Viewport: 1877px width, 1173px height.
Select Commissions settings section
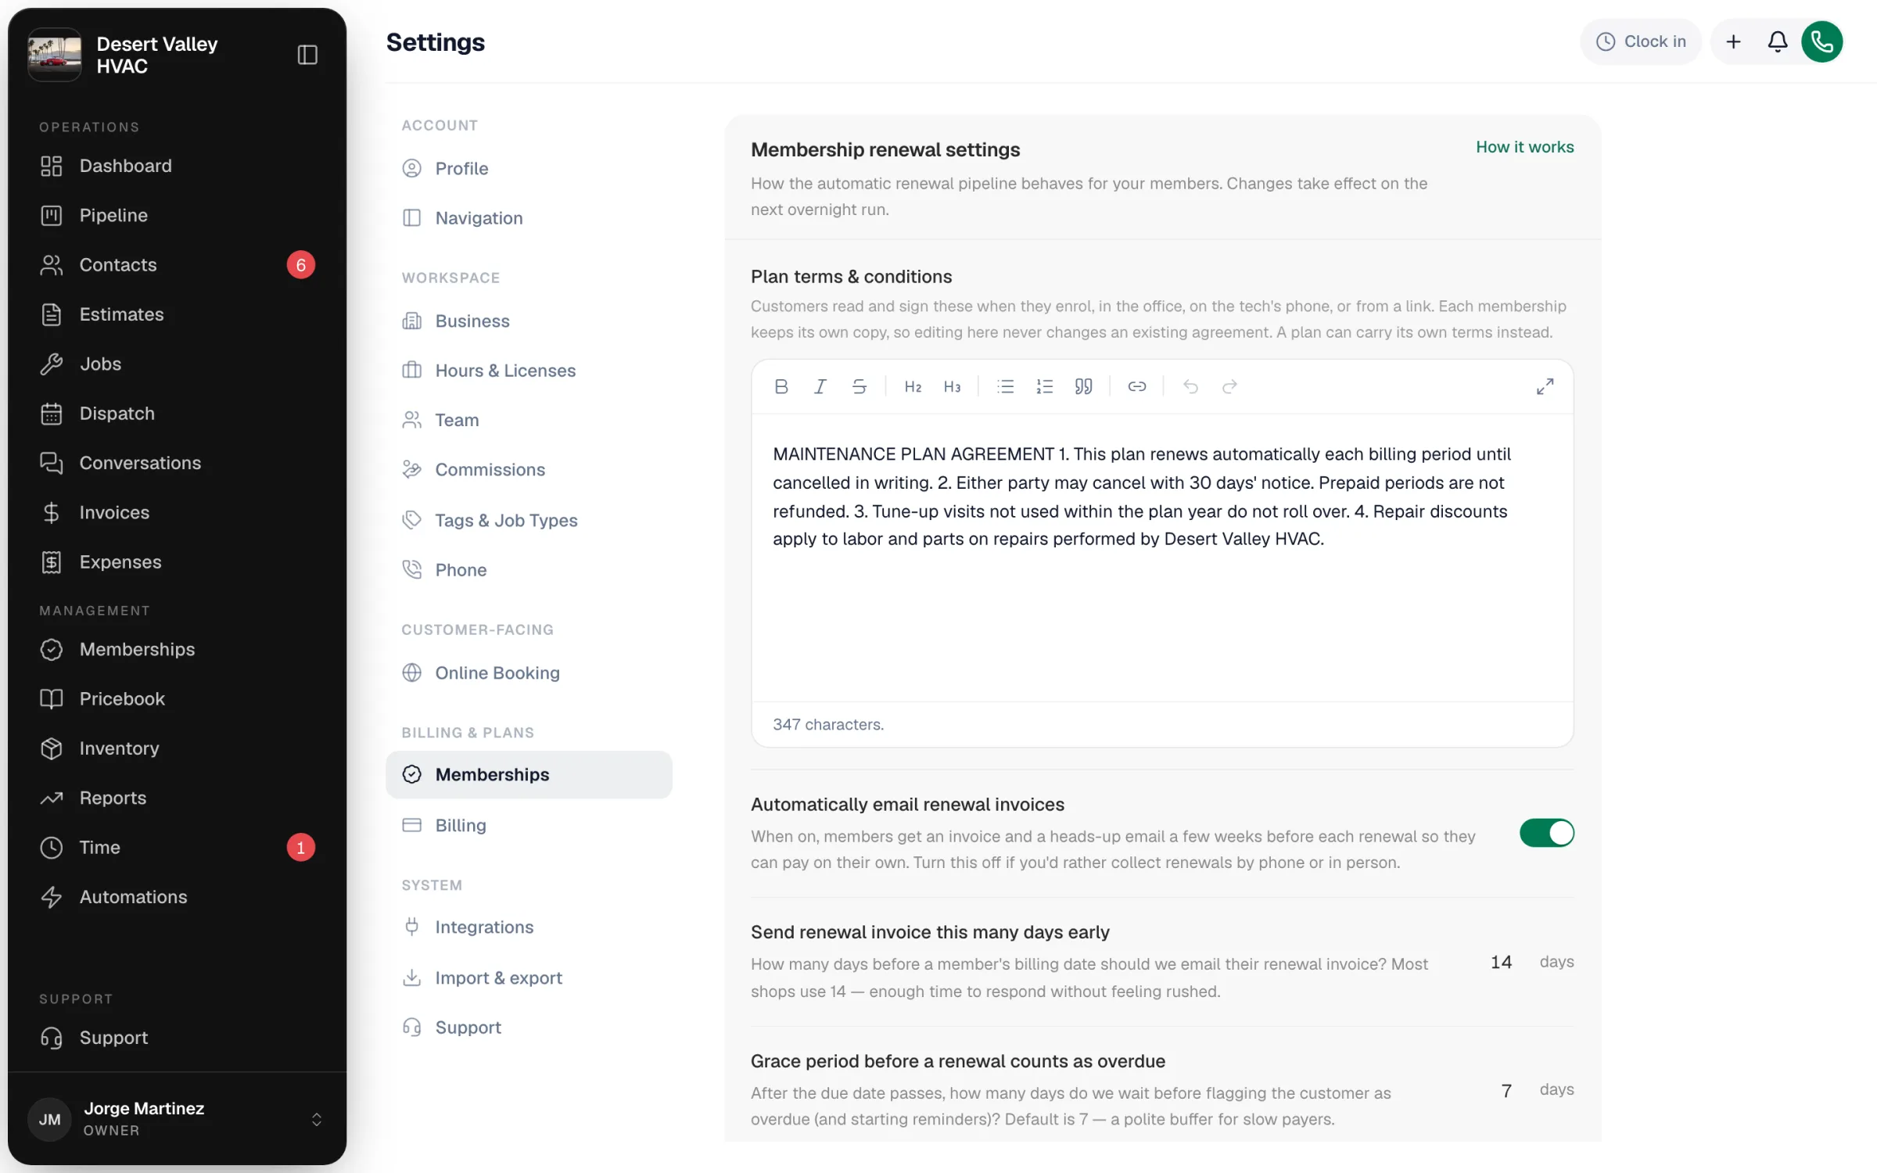[529, 469]
